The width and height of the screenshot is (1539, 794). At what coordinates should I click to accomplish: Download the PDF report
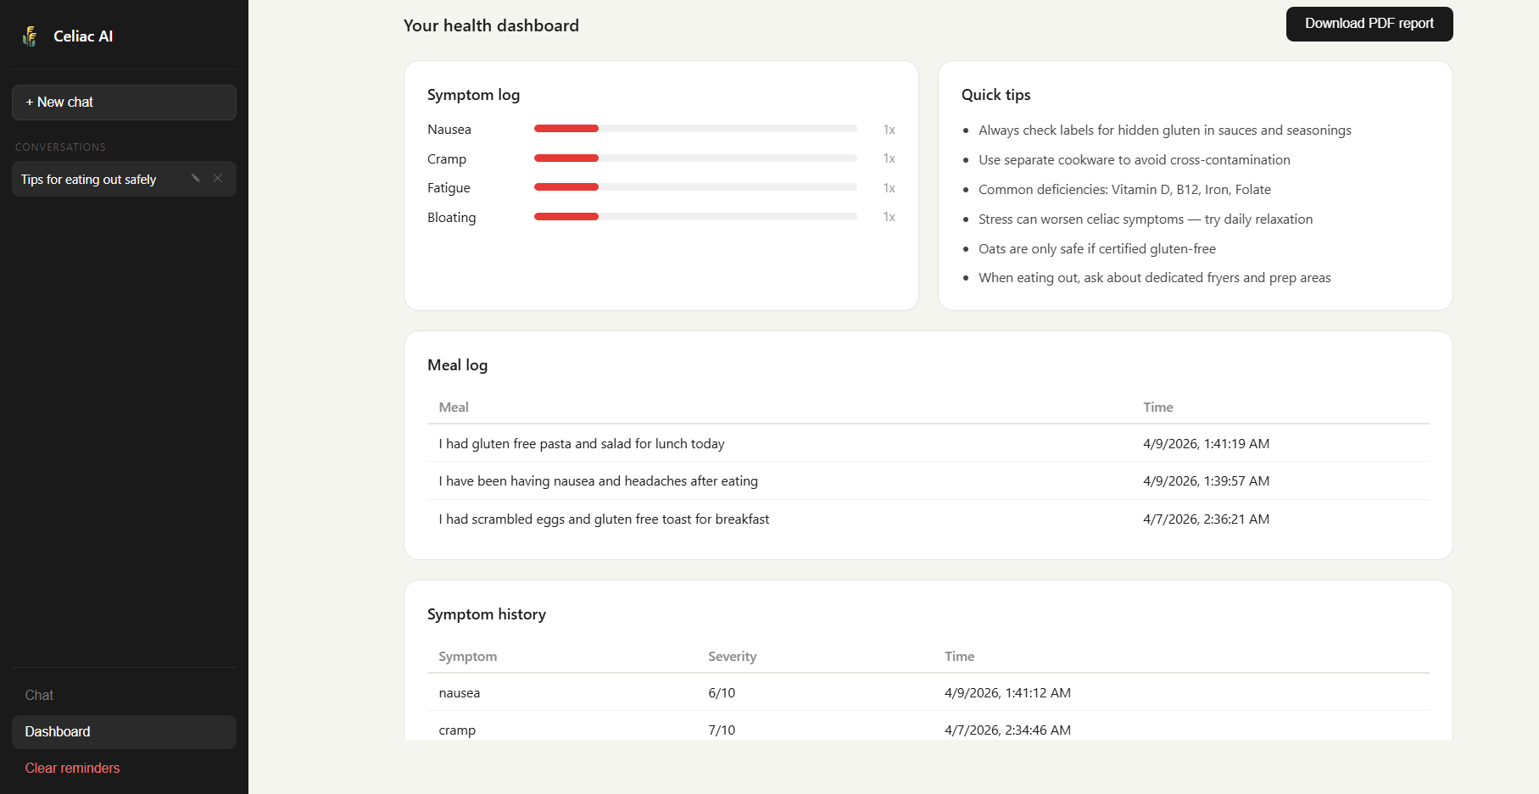tap(1369, 24)
